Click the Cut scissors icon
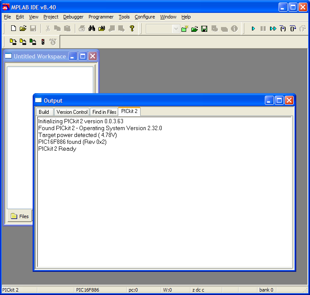Viewport: 310px width, 295px height. point(48,28)
